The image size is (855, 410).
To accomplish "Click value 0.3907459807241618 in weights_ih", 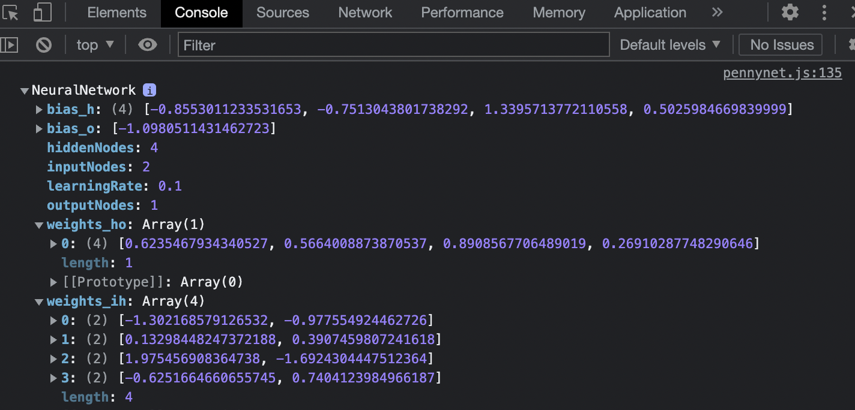I will click(x=363, y=339).
